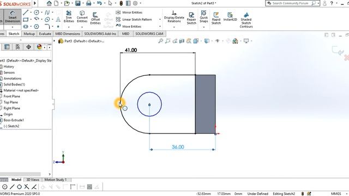The width and height of the screenshot is (349, 196).
Task: Select Top Plane in the feature tree
Action: tap(11, 102)
